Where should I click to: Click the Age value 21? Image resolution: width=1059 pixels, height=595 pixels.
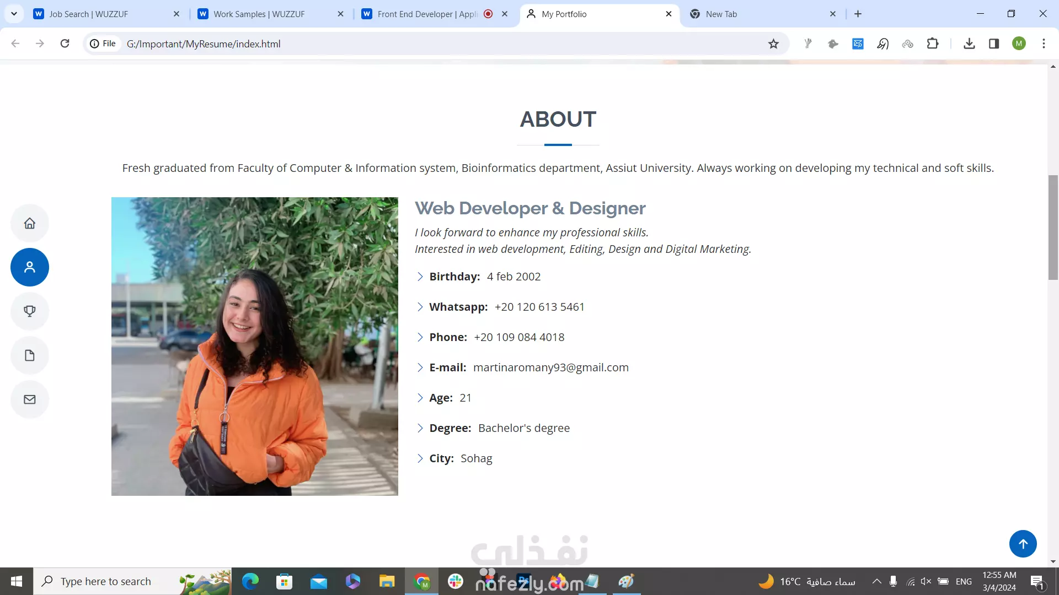466,398
